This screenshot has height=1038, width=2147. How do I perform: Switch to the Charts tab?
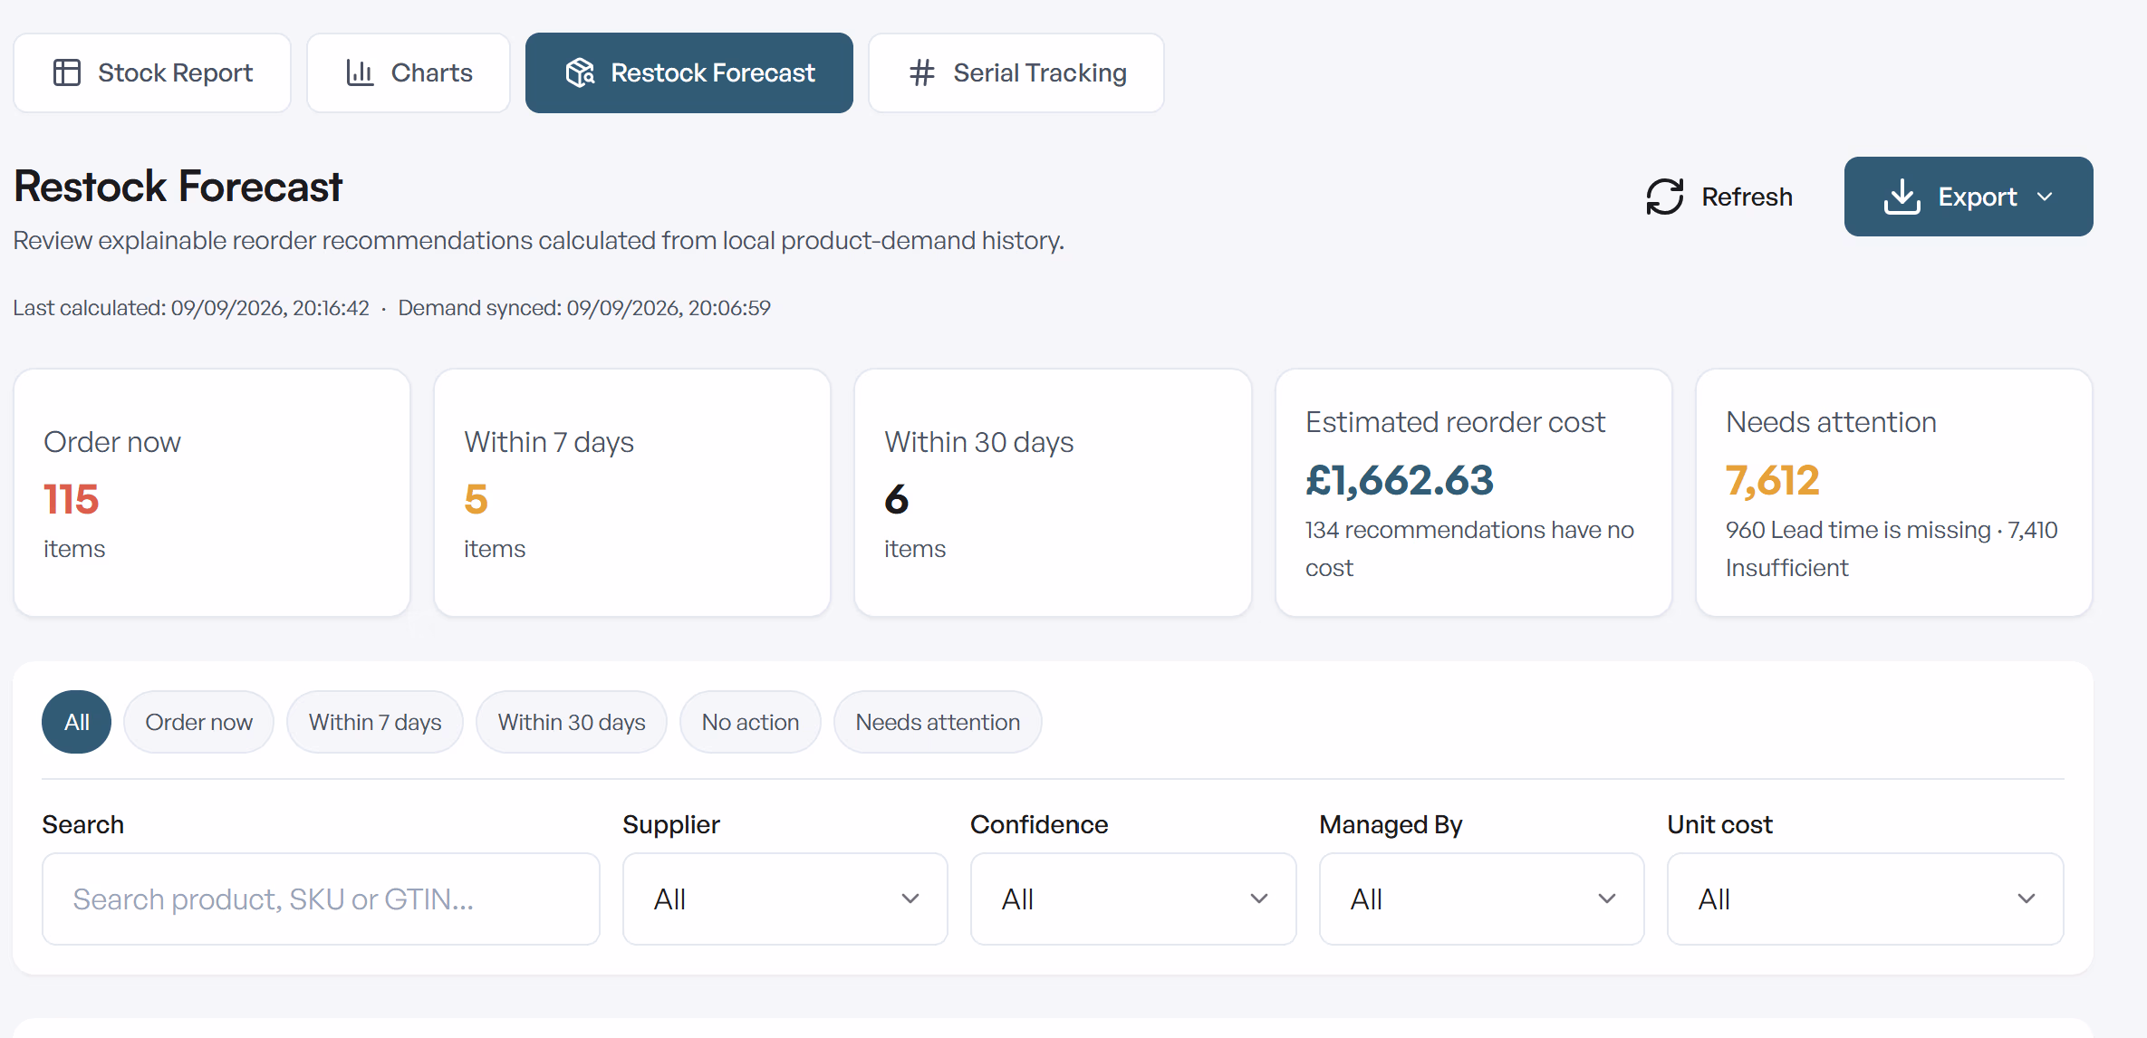click(x=409, y=72)
